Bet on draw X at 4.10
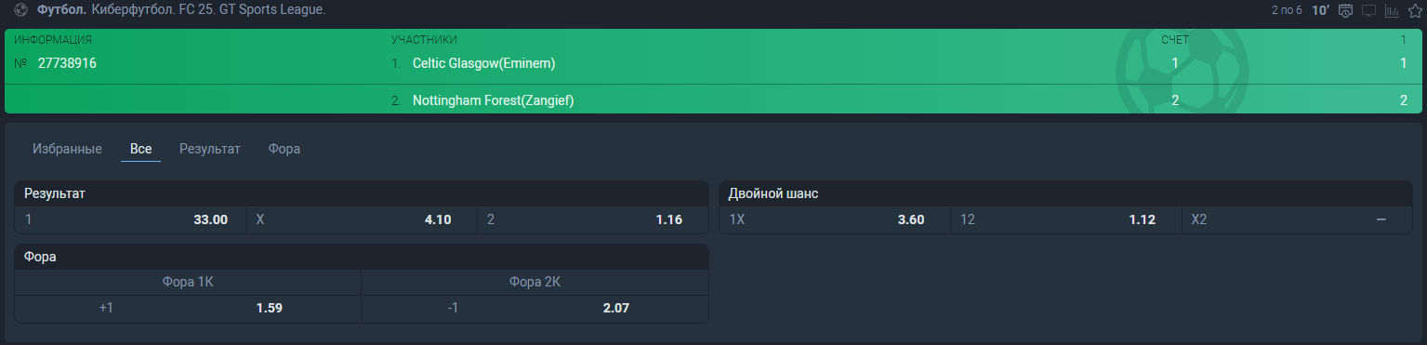 362,219
